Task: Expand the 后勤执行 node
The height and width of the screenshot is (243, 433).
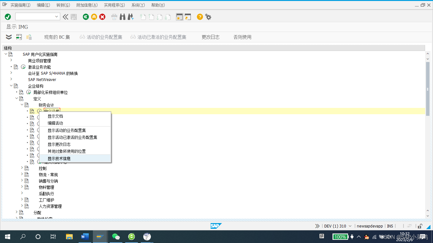Action: [22, 193]
